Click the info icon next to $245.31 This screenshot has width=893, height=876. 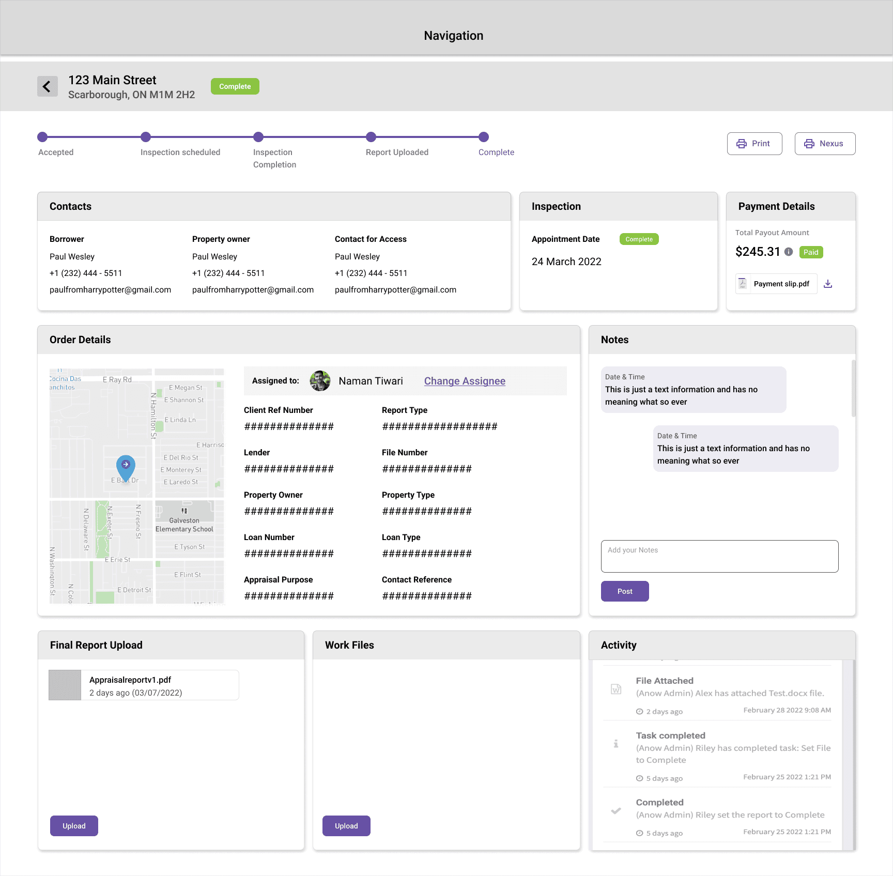[x=788, y=252]
